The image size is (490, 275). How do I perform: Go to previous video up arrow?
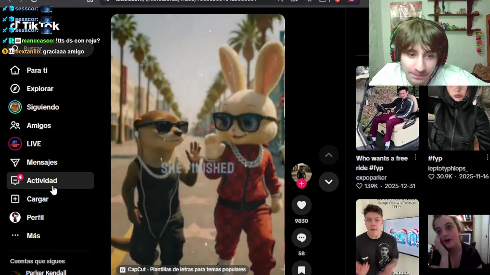point(329,155)
